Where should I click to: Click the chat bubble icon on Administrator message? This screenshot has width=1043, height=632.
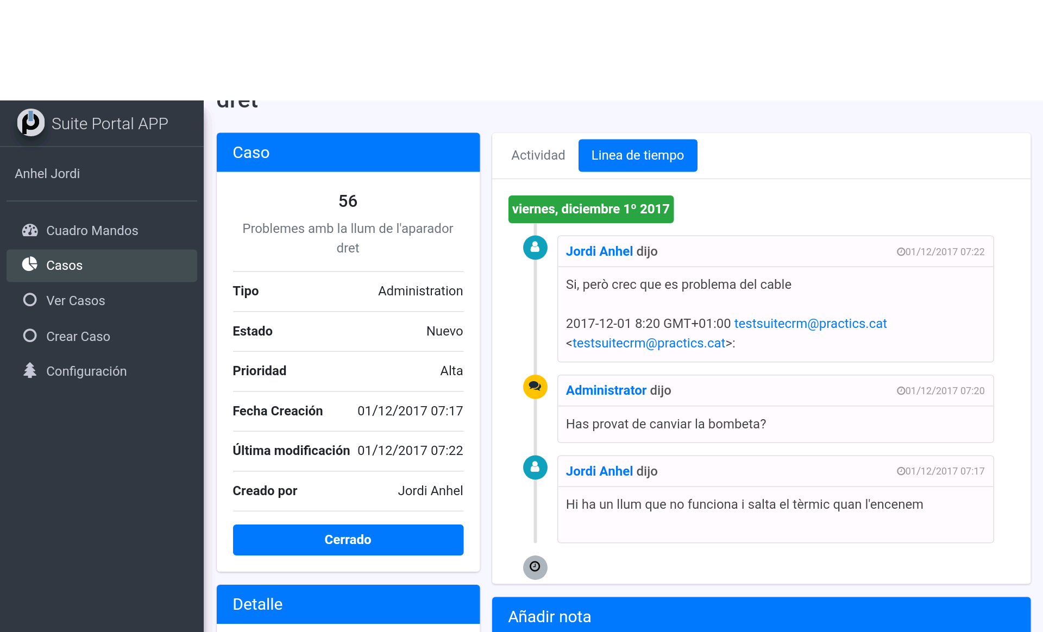[x=535, y=387]
